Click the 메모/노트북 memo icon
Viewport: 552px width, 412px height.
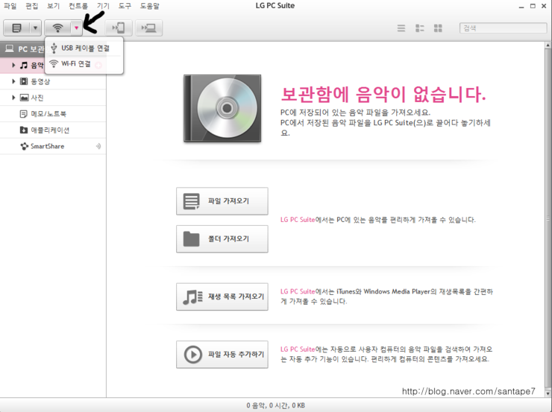point(24,114)
